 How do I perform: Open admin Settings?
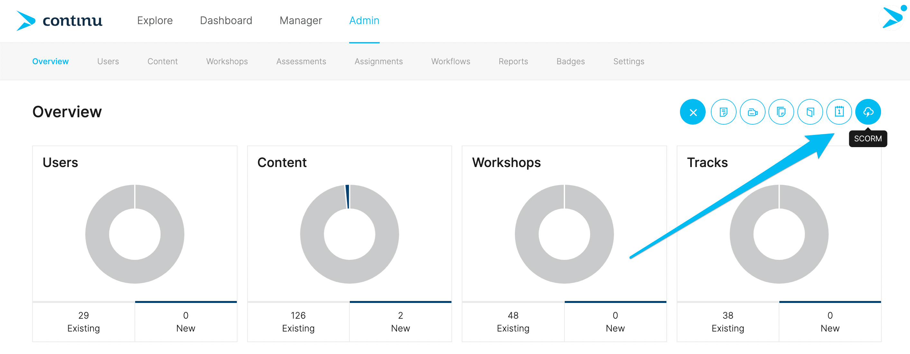(629, 61)
